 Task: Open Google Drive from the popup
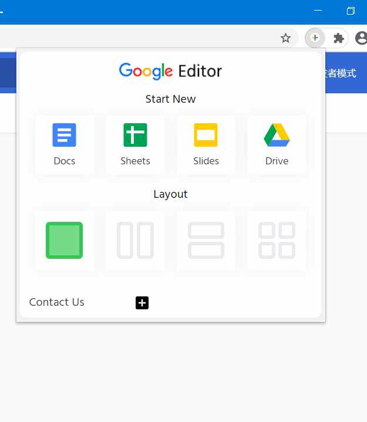[277, 145]
